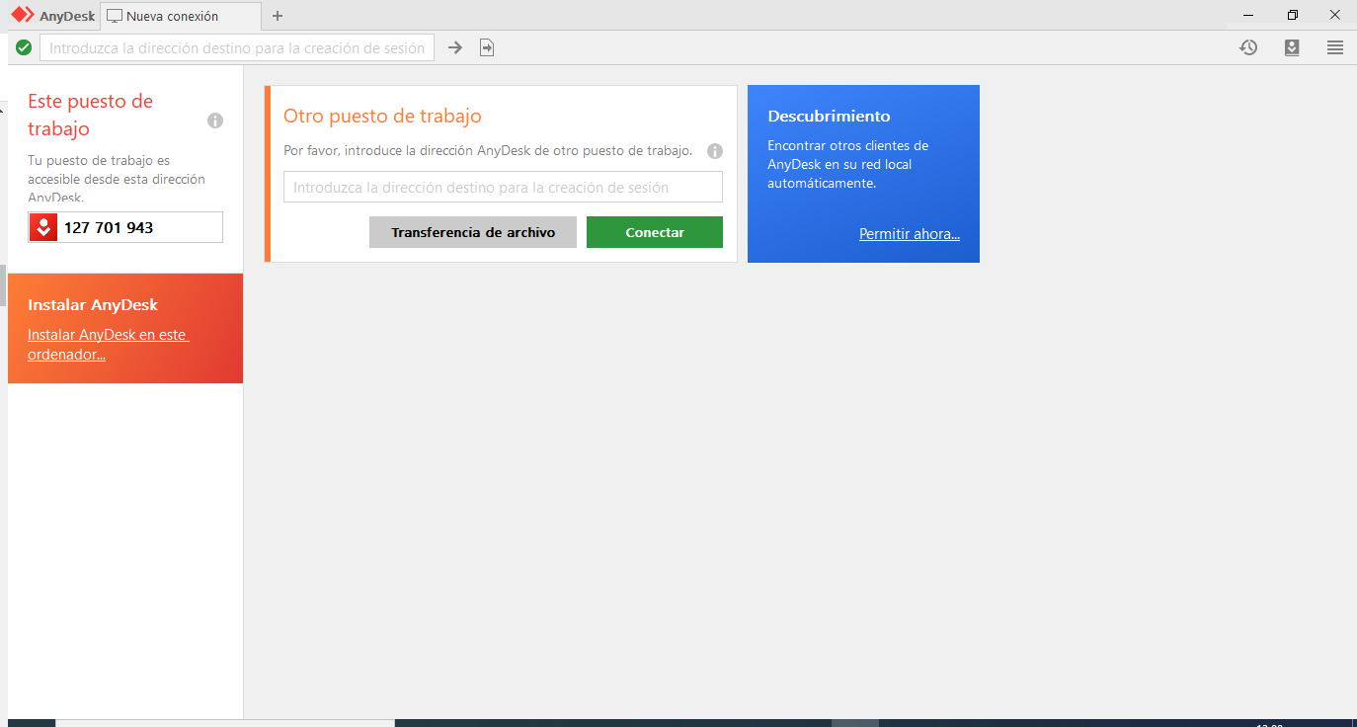The image size is (1357, 727).
Task: Open the Nueva conexión tab
Action: pos(181,16)
